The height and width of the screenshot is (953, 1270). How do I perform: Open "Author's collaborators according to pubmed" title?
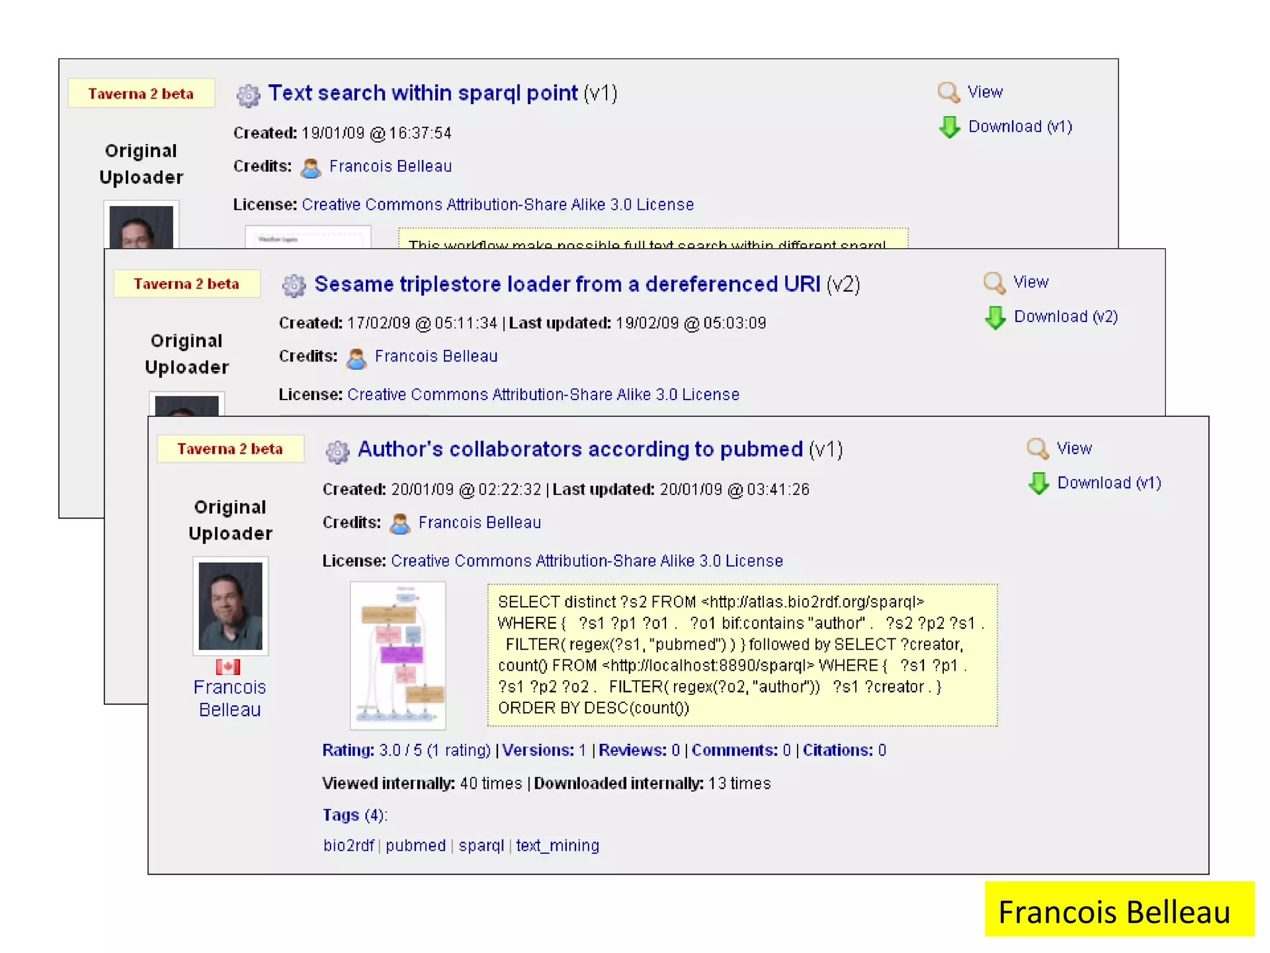coord(580,449)
